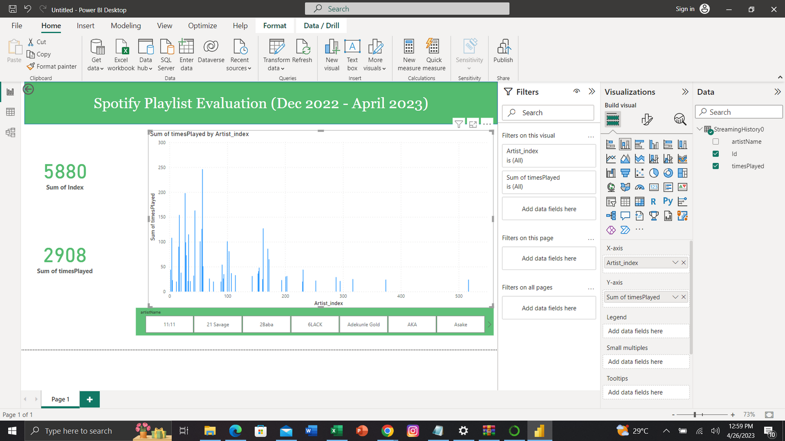The width and height of the screenshot is (785, 441).
Task: Select the R script visual
Action: 654,201
